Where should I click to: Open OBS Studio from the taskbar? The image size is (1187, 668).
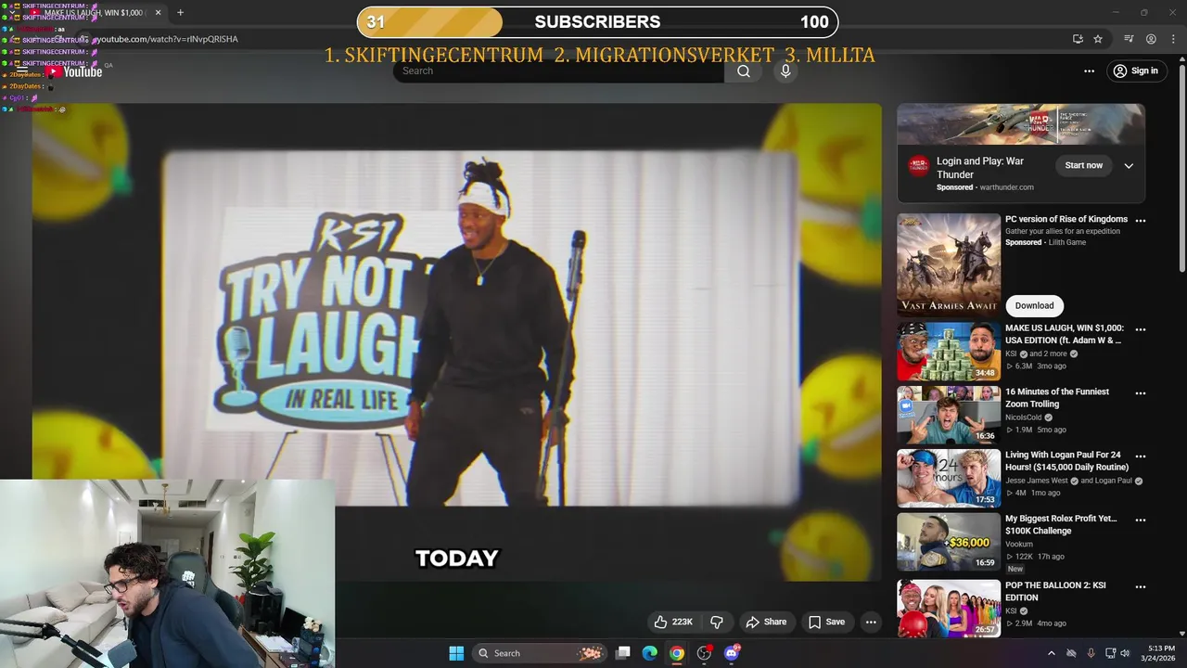[x=705, y=653]
